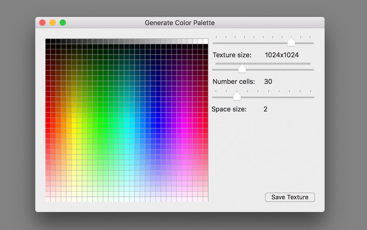The image size is (367, 230).
Task: Click the Texture size slider handle
Action: click(x=291, y=42)
